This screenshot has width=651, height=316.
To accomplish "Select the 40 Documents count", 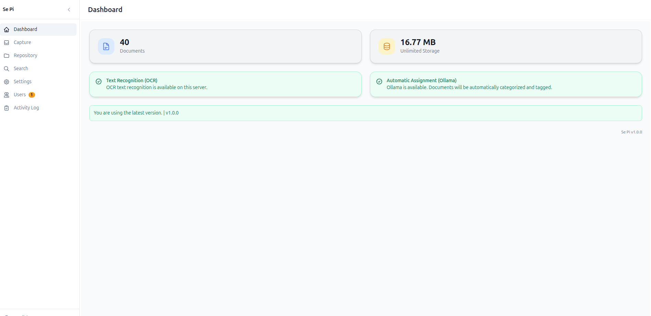I will 124,42.
